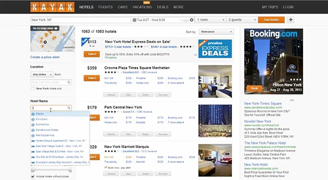Click Reviews button under Crowne Plaza
The width and height of the screenshot is (328, 180).
(163, 95)
